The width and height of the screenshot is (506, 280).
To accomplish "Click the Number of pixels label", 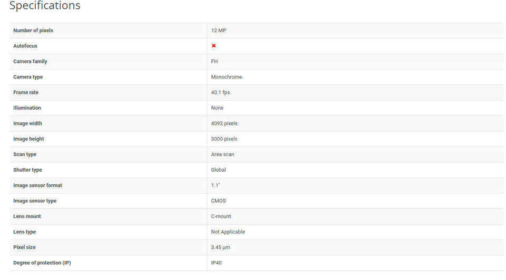I will tap(33, 30).
